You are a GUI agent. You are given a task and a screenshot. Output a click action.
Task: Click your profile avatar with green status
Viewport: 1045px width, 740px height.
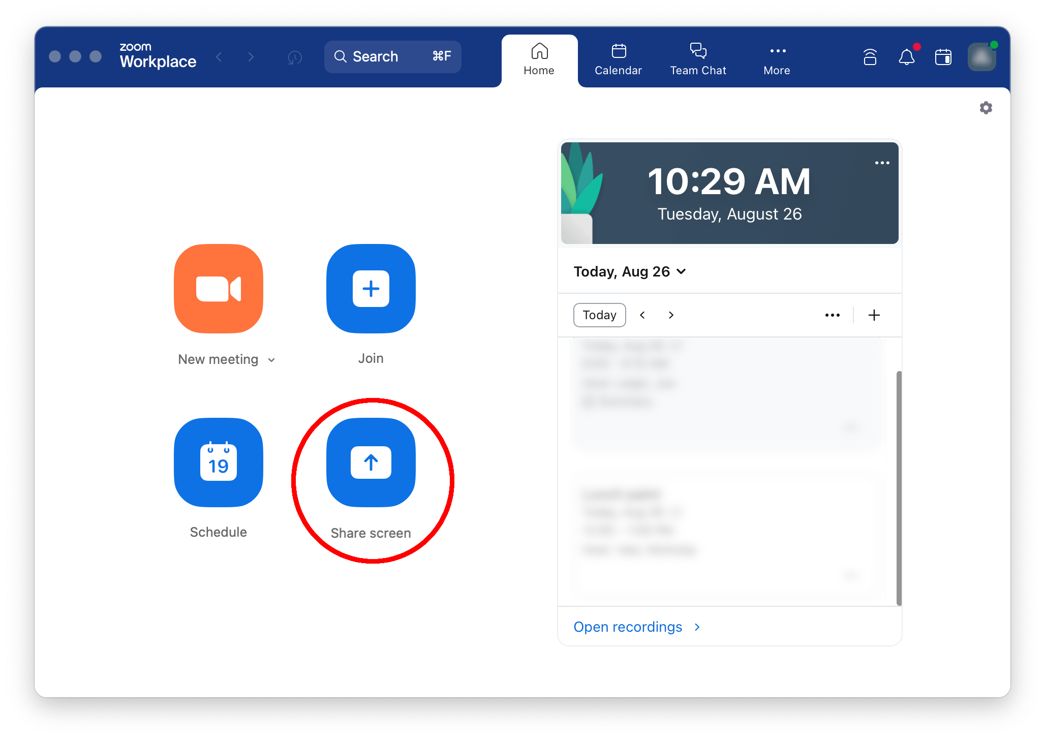point(981,57)
